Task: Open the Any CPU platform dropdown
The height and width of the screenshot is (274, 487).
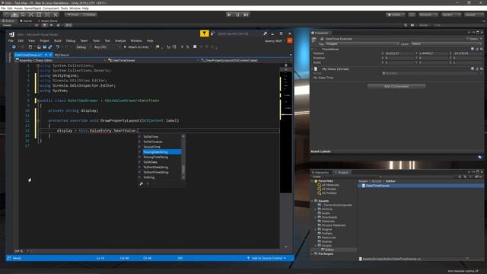Action: click(107, 47)
